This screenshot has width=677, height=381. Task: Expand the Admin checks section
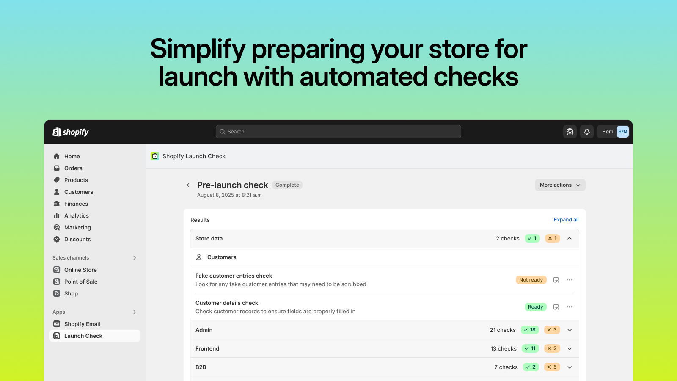[570, 330]
